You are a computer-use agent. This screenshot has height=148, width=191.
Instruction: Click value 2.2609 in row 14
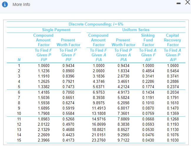point(44,135)
